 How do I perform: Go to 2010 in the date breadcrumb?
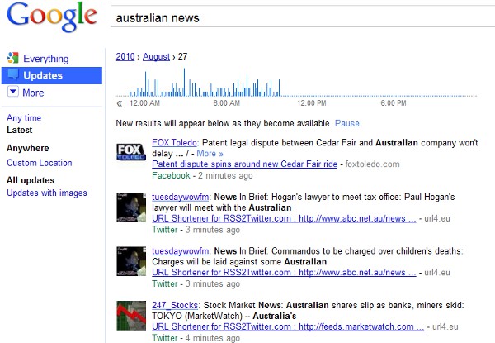(125, 56)
